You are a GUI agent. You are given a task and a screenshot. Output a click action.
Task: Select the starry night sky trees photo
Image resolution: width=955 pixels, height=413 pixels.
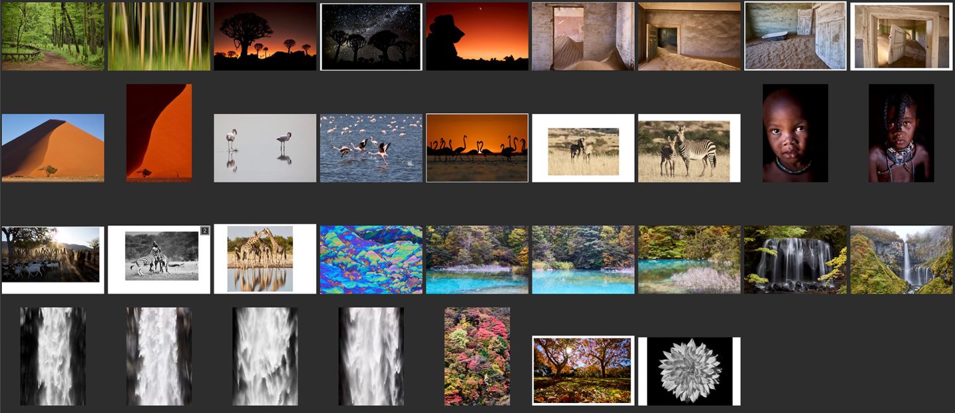371,36
